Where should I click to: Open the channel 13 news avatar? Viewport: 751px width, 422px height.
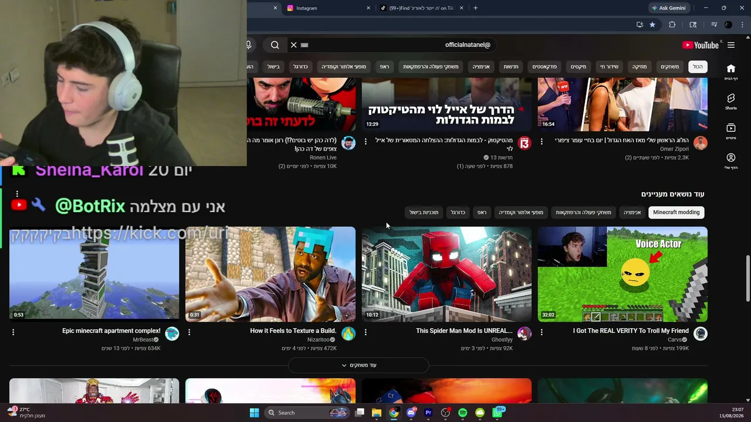tap(524, 143)
